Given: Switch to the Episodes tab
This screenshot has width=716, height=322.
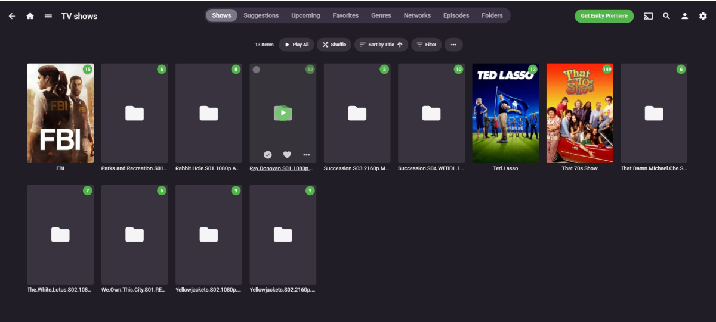Looking at the screenshot, I should (456, 15).
